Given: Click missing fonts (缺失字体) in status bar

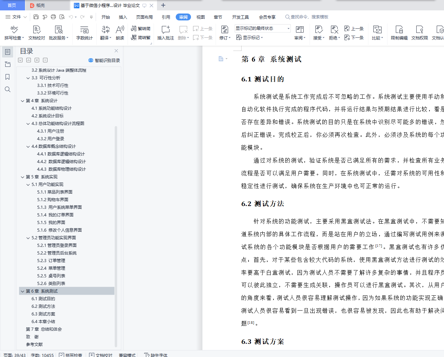Looking at the screenshot, I should [x=156, y=355].
